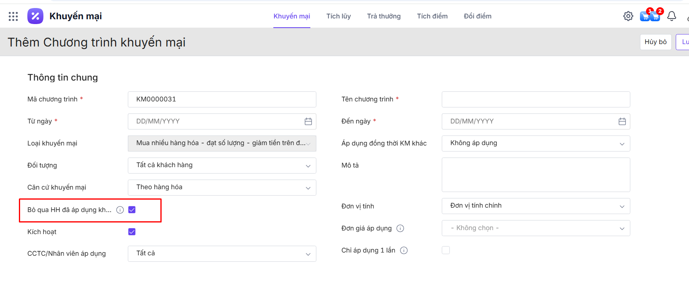Open the app launcher grid icon
Viewport: 689px width, 283px height.
click(x=13, y=16)
